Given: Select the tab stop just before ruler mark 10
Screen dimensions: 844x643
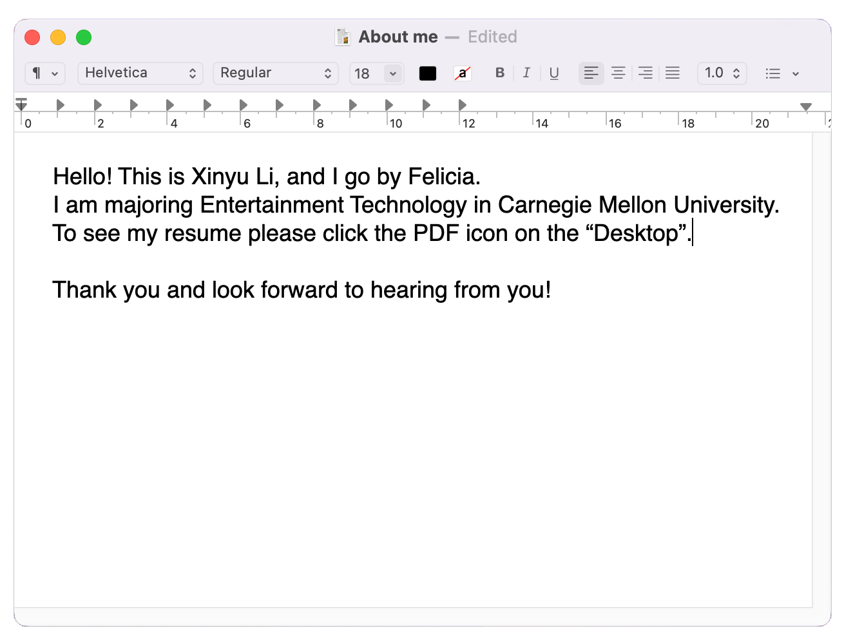Looking at the screenshot, I should (x=388, y=105).
